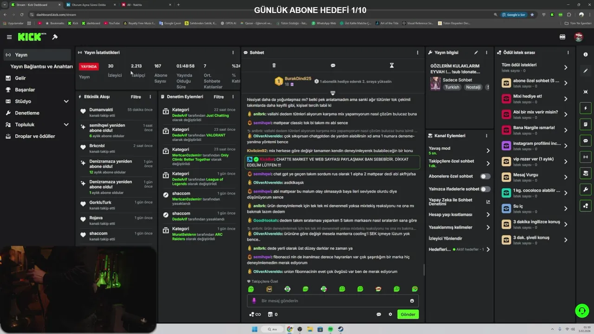
Task: Open Yavaş mod settings chevron
Action: pos(488,150)
